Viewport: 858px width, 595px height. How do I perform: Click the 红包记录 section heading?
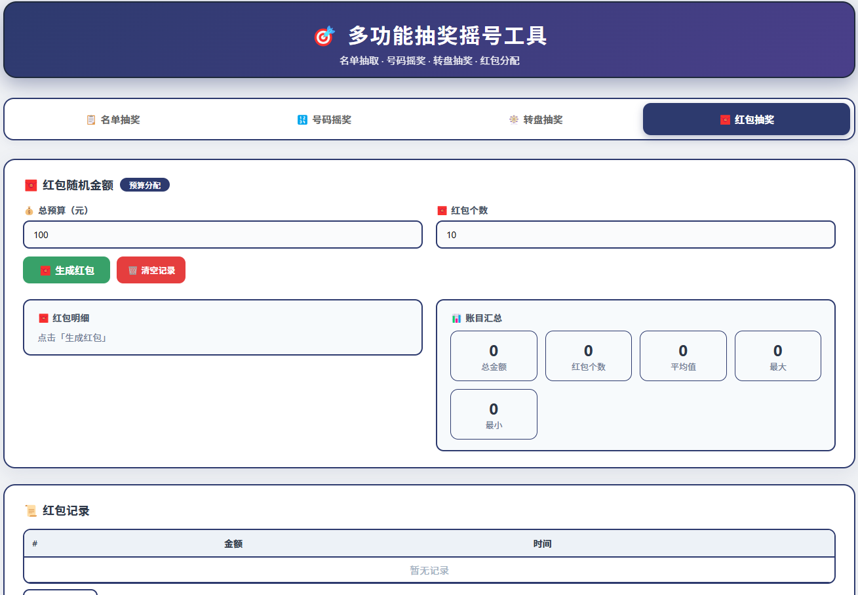66,511
